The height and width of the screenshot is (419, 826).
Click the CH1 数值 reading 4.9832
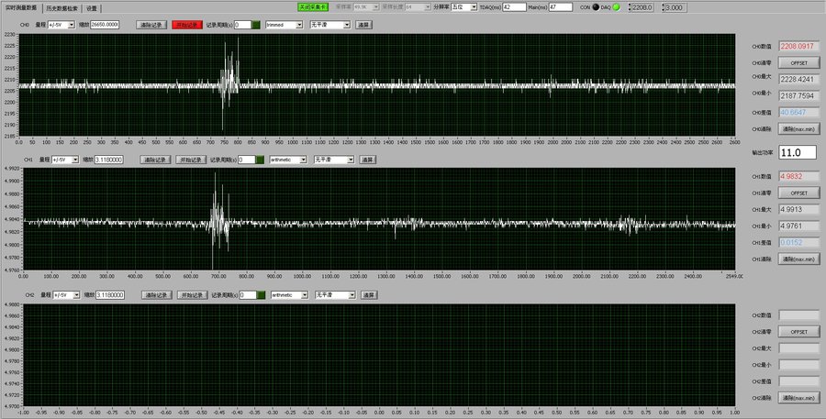(799, 176)
